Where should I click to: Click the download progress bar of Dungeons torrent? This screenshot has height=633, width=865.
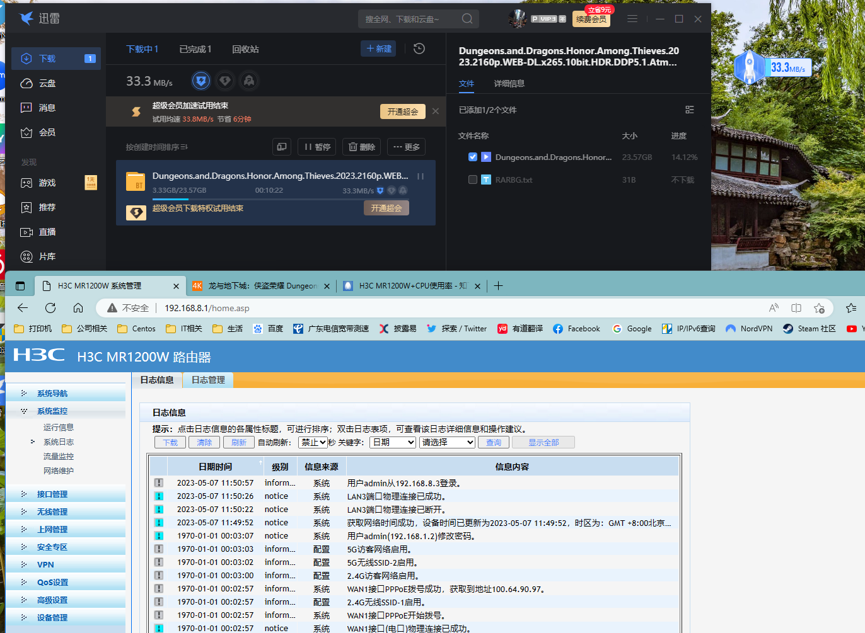point(281,198)
